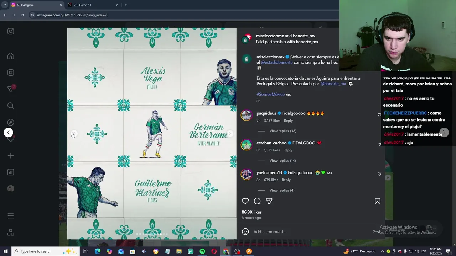Open Windows Start menu
The width and height of the screenshot is (456, 256).
5,251
